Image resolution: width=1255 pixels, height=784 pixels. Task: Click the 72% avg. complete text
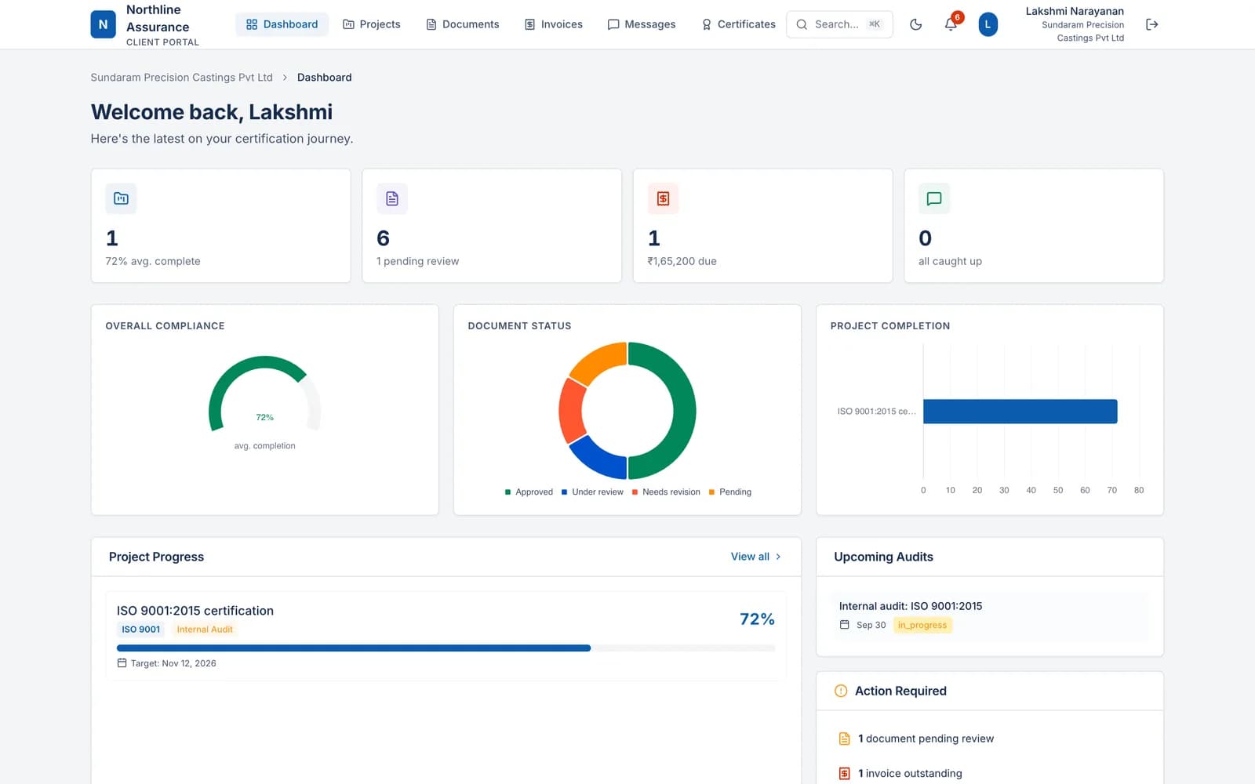click(153, 261)
